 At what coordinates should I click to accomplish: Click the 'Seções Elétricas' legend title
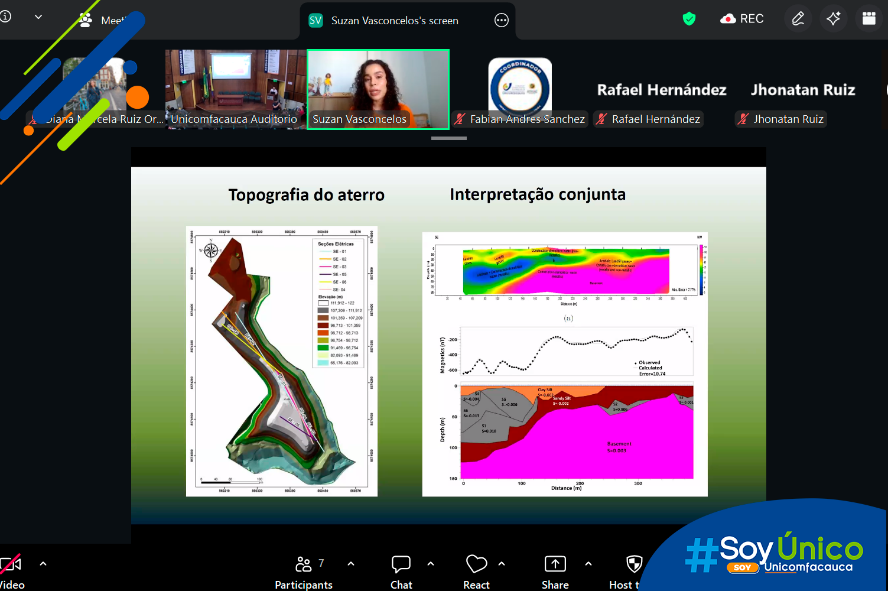click(x=336, y=243)
